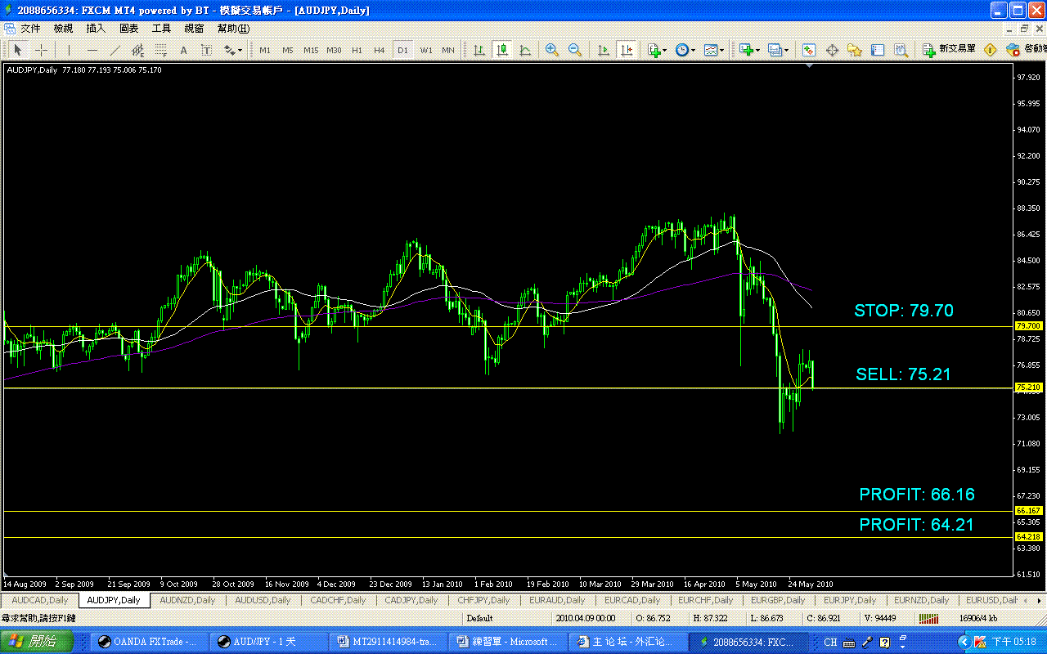Switch to MN monthly timeframe
Screen dimensions: 1047x654
(448, 50)
